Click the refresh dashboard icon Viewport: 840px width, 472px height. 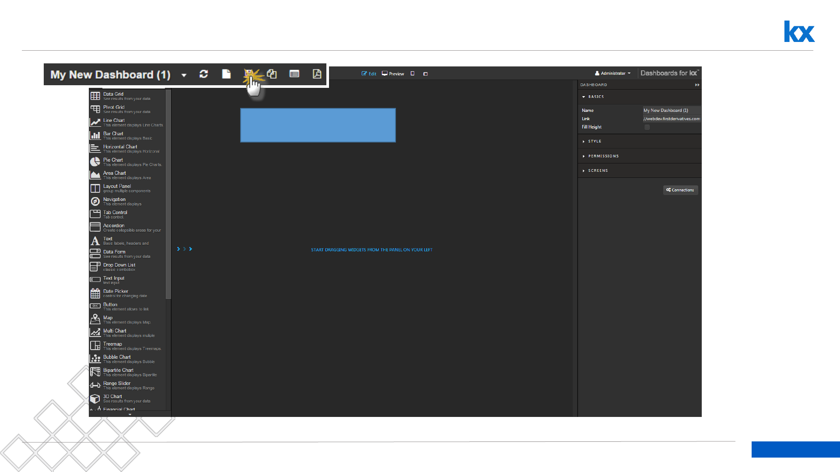coord(203,74)
